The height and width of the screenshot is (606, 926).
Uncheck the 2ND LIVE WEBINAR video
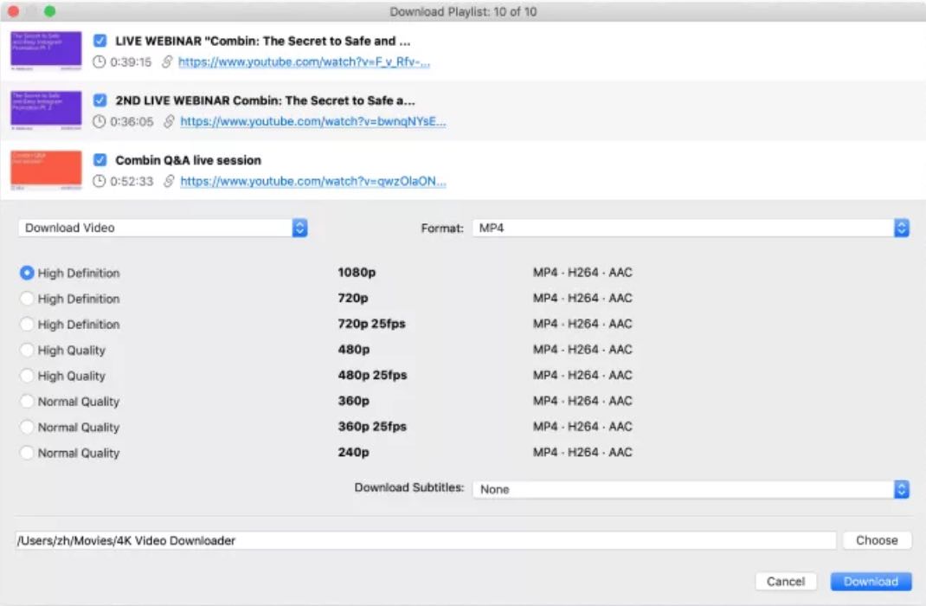(100, 100)
